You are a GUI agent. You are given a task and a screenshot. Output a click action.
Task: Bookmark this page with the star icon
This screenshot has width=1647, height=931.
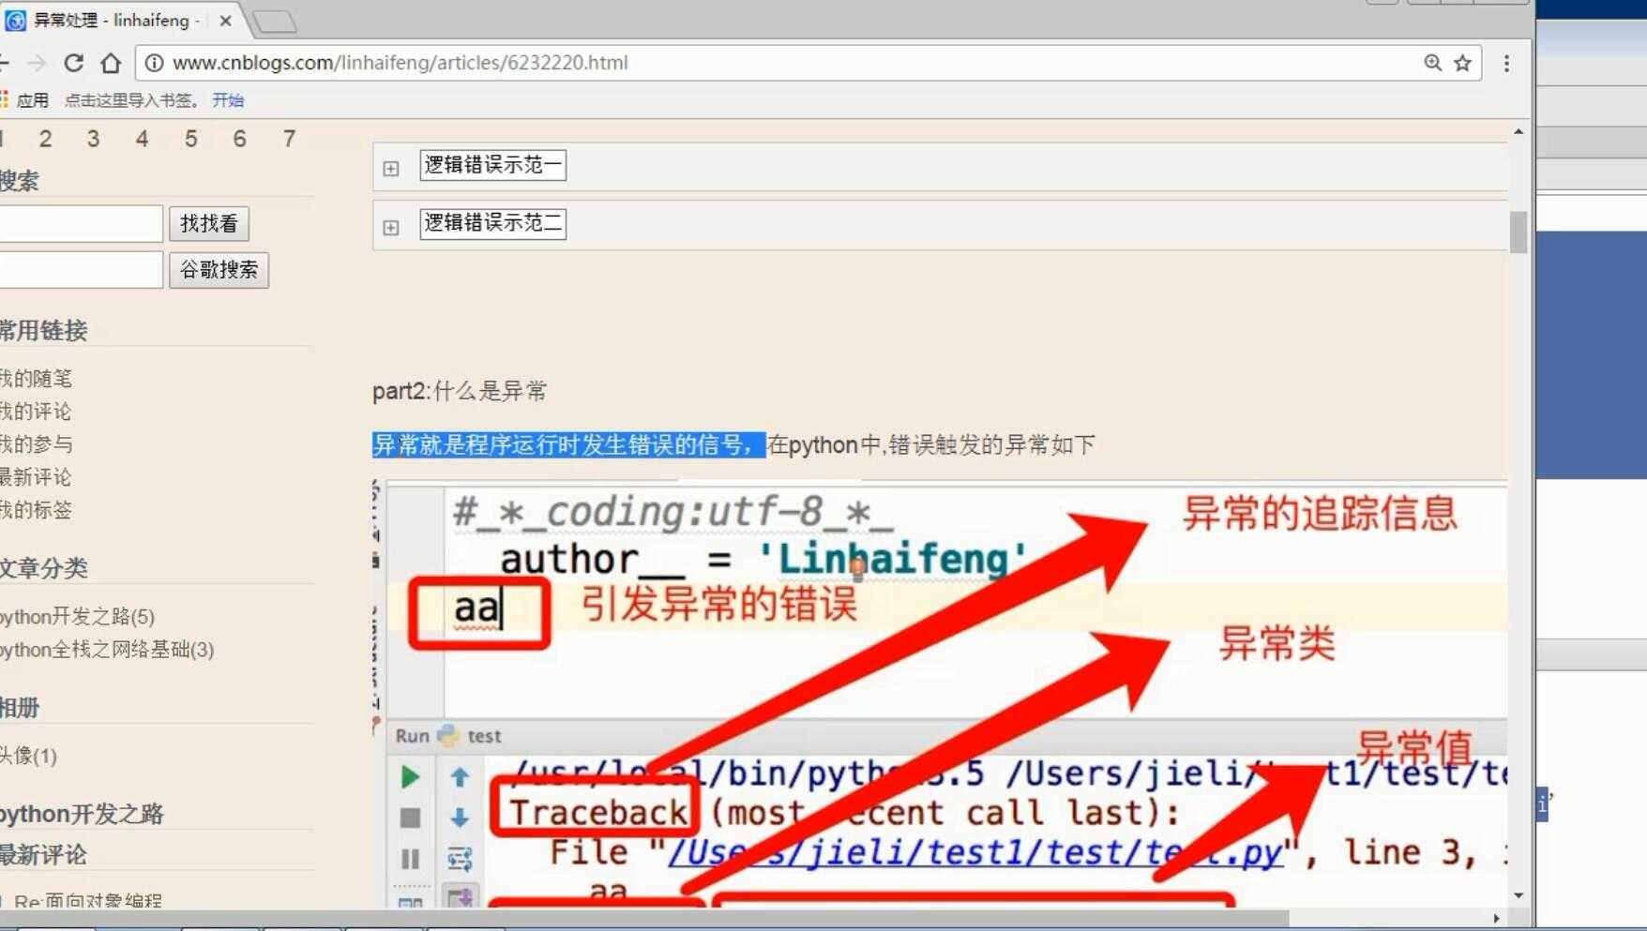click(x=1462, y=63)
